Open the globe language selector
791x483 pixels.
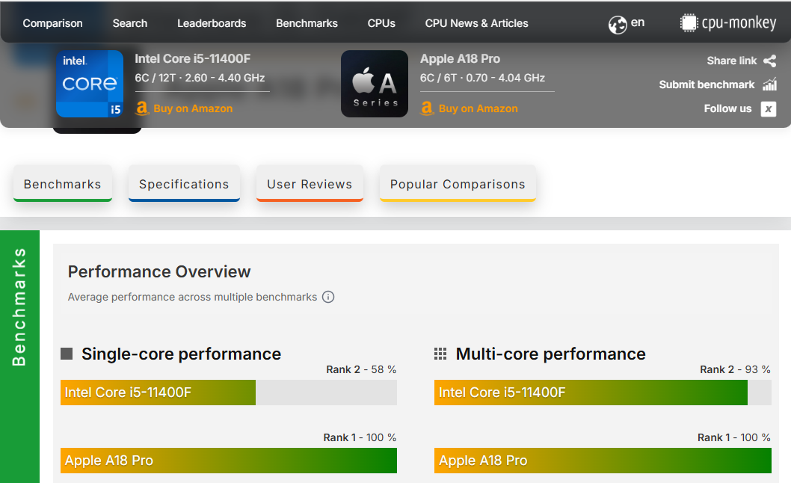click(618, 24)
